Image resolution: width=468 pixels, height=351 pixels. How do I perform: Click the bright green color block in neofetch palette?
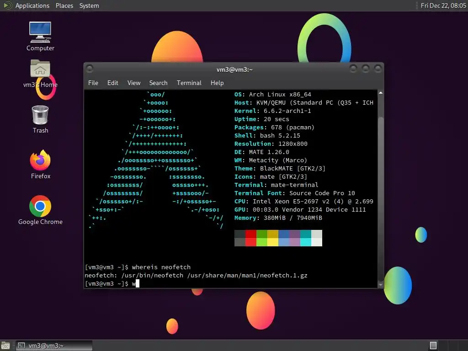[x=262, y=242]
